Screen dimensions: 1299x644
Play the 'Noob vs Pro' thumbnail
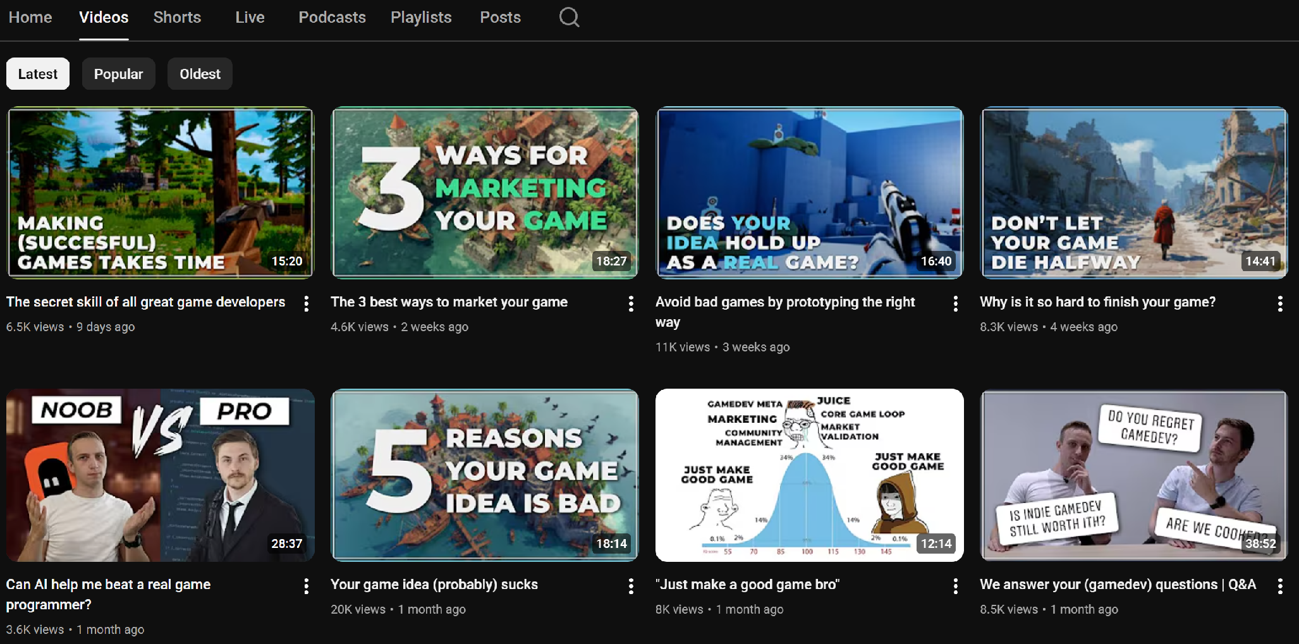(x=160, y=475)
